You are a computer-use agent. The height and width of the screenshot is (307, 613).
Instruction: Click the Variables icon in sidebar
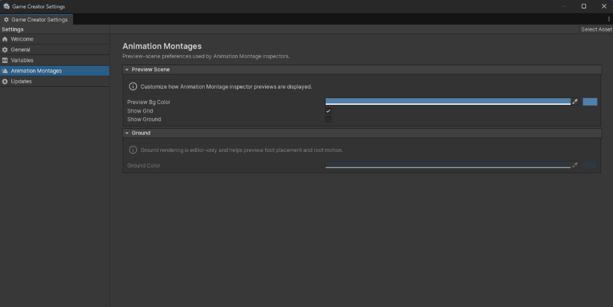(5, 60)
